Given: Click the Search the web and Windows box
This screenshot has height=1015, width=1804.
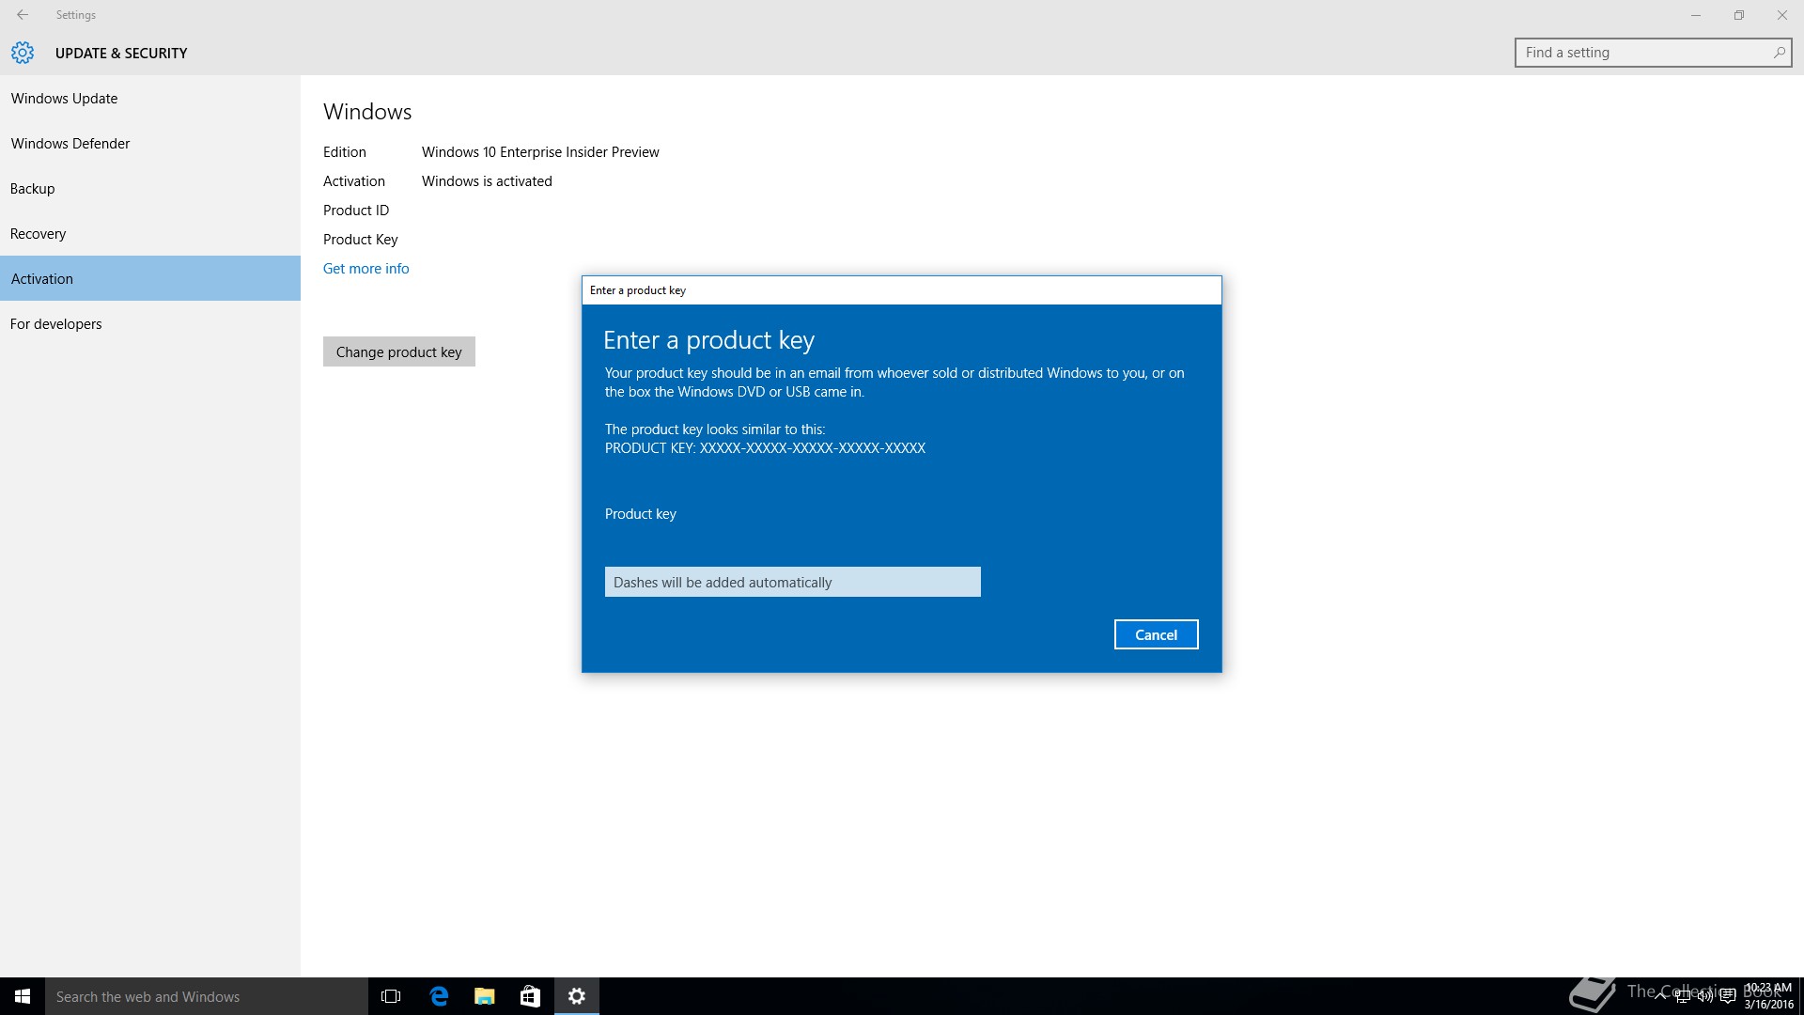Looking at the screenshot, I should 207,996.
